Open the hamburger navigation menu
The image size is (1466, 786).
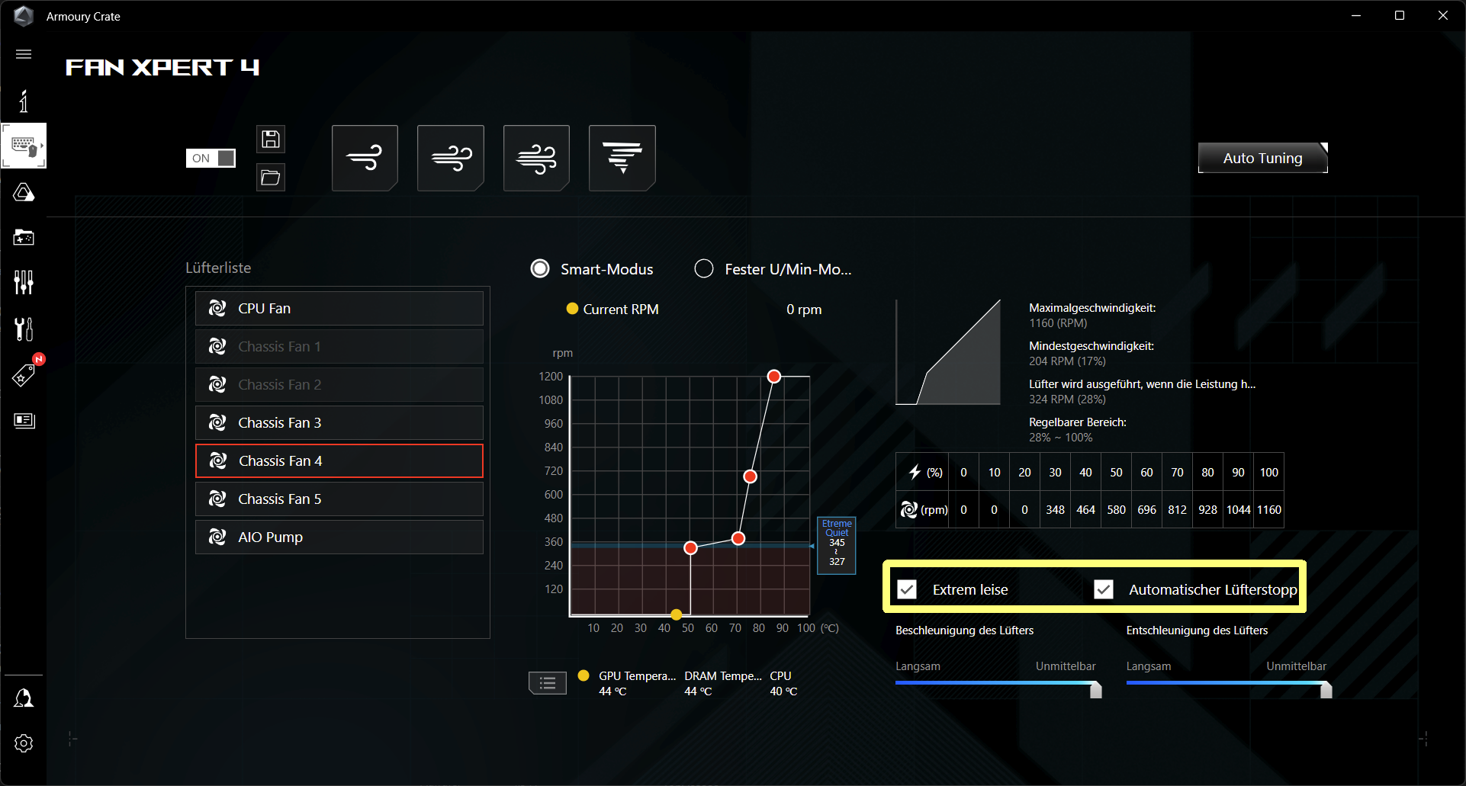coord(24,54)
